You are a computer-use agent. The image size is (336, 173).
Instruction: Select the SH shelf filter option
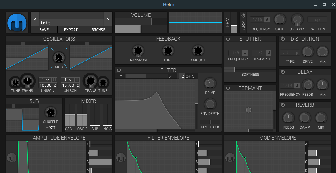pyautogui.click(x=194, y=76)
